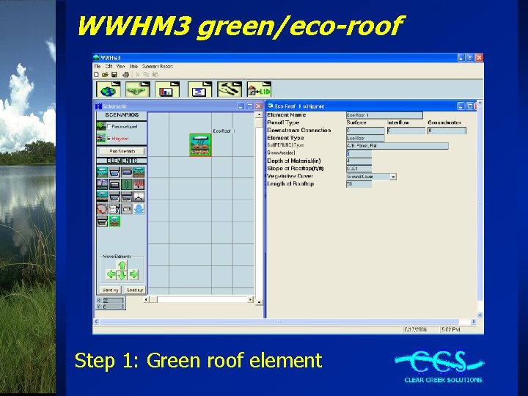Open the Analysis bar-chart icon

[167, 89]
